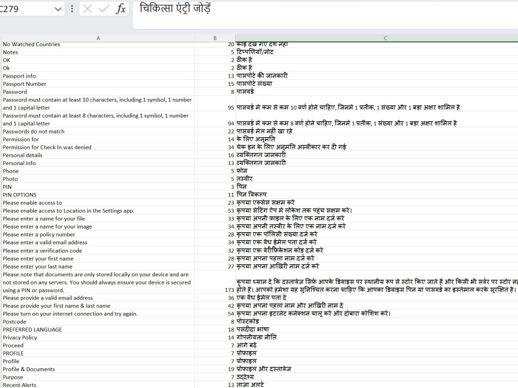518x388 pixels.
Task: Select column B cell with value 173
Action: (x=215, y=282)
